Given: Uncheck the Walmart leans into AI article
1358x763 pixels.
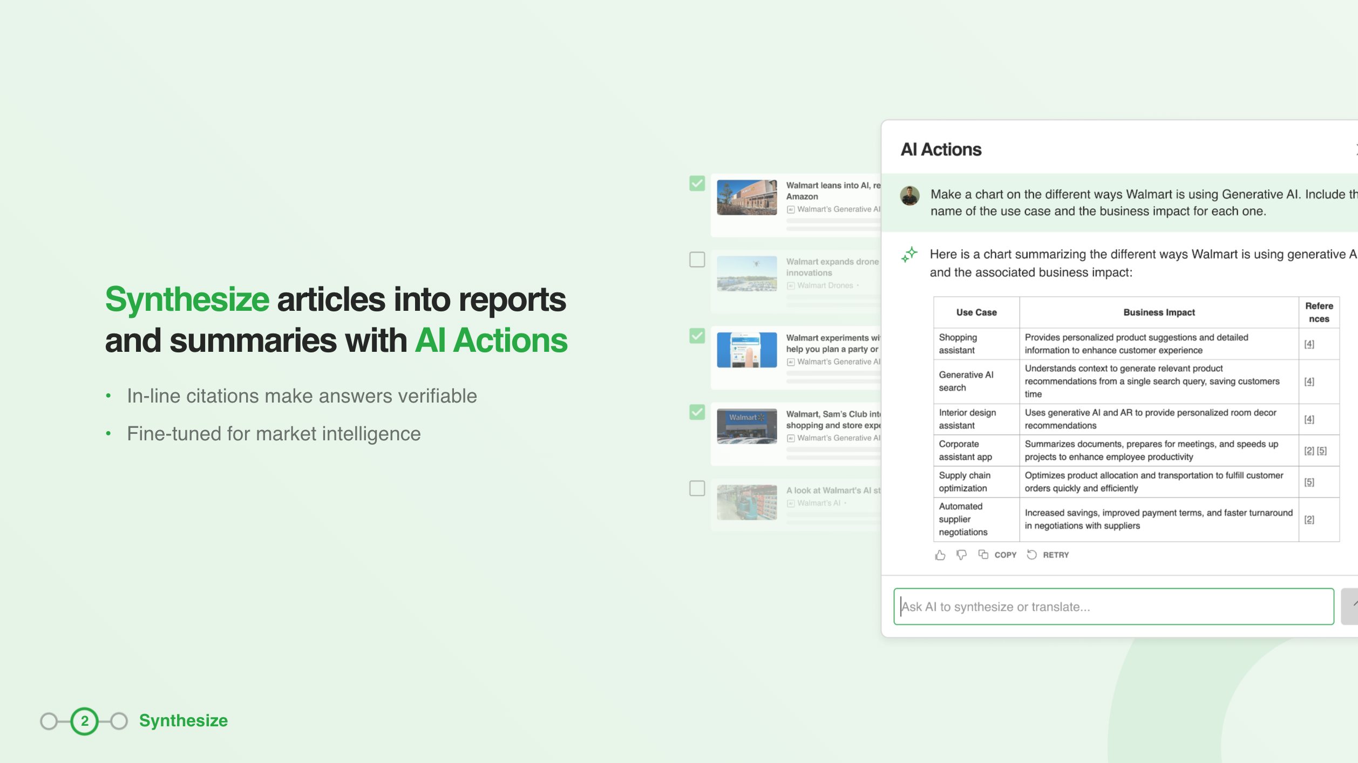Looking at the screenshot, I should point(697,183).
